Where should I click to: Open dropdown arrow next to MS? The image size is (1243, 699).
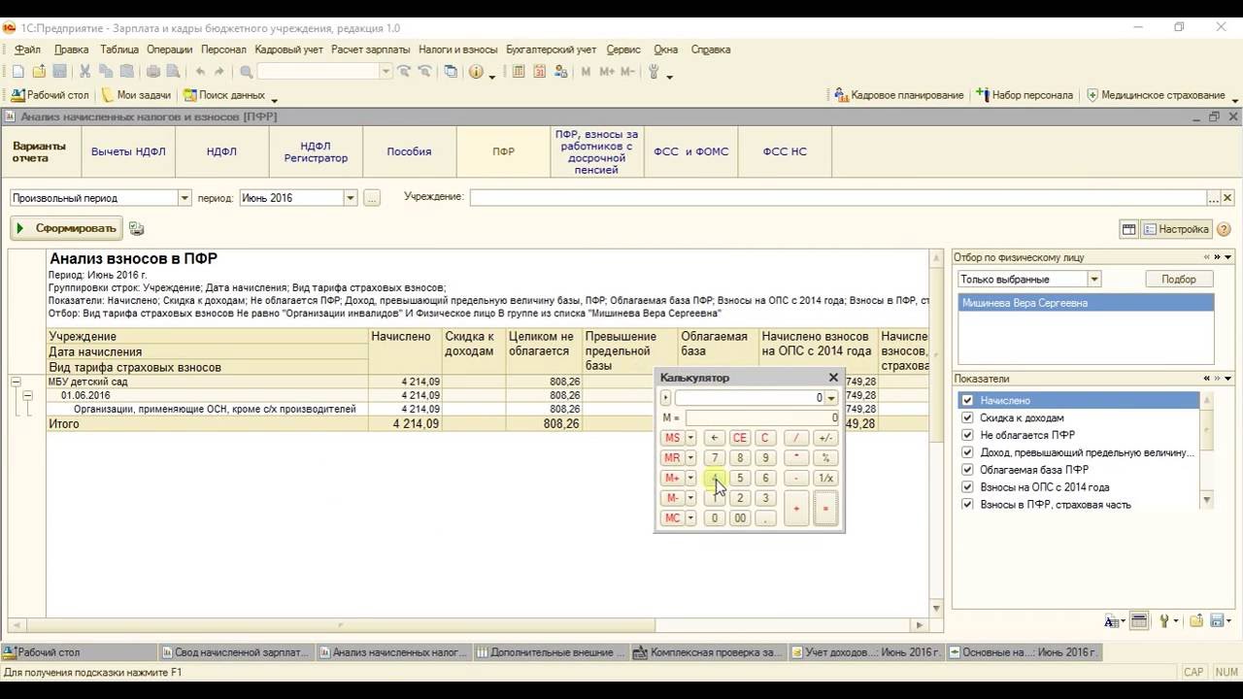click(x=690, y=438)
